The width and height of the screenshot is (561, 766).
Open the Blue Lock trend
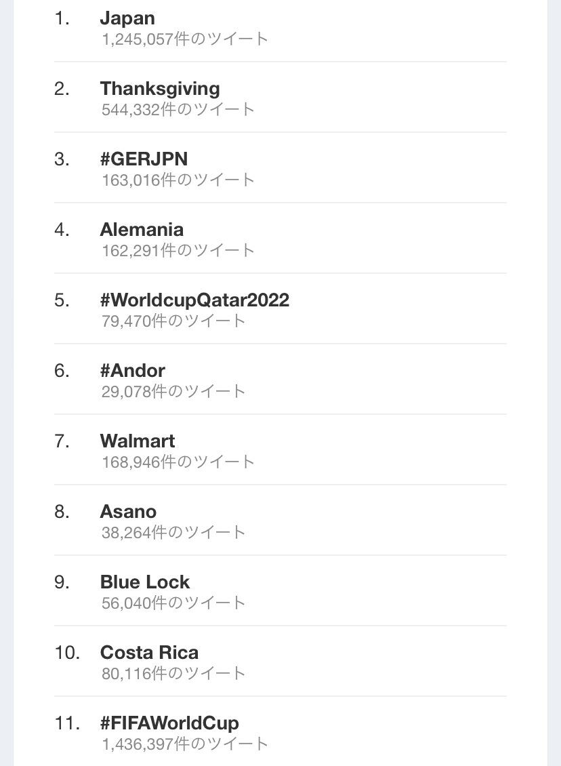(x=145, y=582)
